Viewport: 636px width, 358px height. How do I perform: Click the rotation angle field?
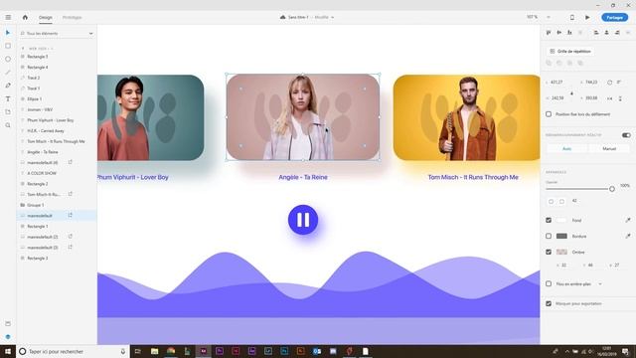(619, 83)
